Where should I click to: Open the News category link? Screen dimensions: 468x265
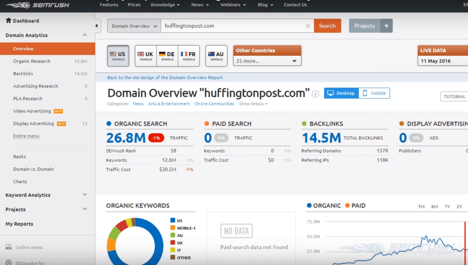tap(138, 104)
